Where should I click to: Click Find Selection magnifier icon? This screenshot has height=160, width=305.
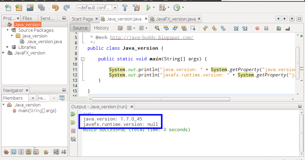pyautogui.click(x=157, y=28)
